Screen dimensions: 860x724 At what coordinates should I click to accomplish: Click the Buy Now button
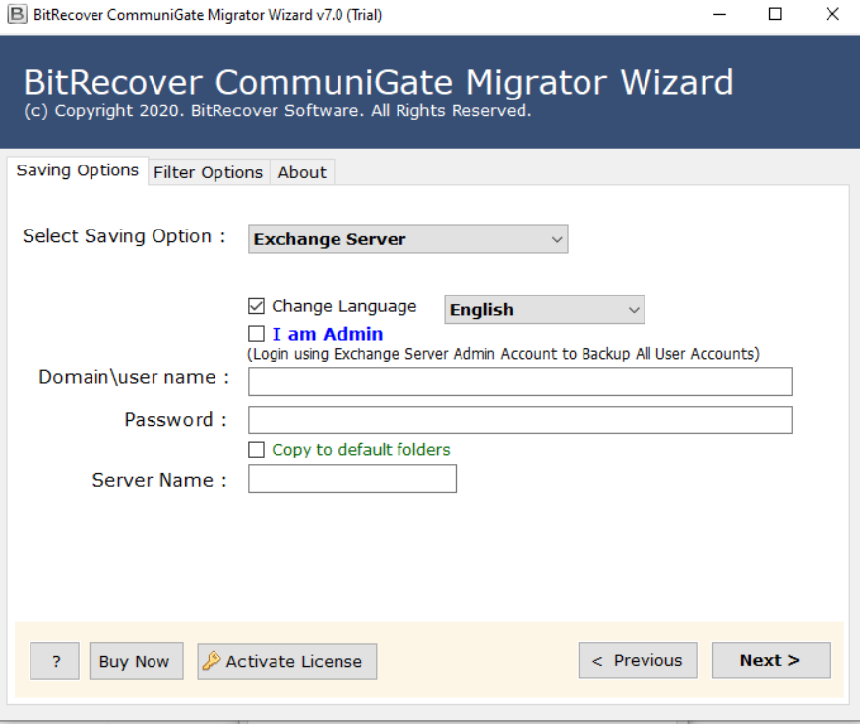[x=134, y=661]
